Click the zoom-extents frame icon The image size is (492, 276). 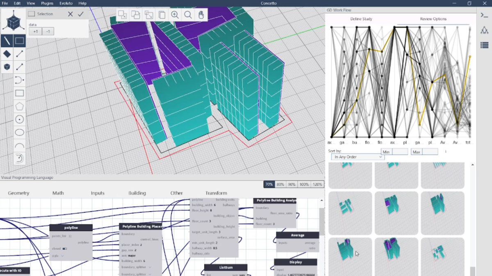point(148,15)
